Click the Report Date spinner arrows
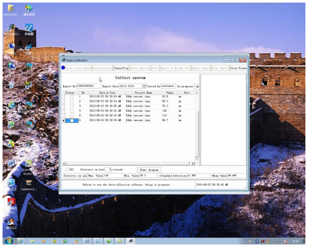The width and height of the screenshot is (309, 246). click(x=144, y=86)
